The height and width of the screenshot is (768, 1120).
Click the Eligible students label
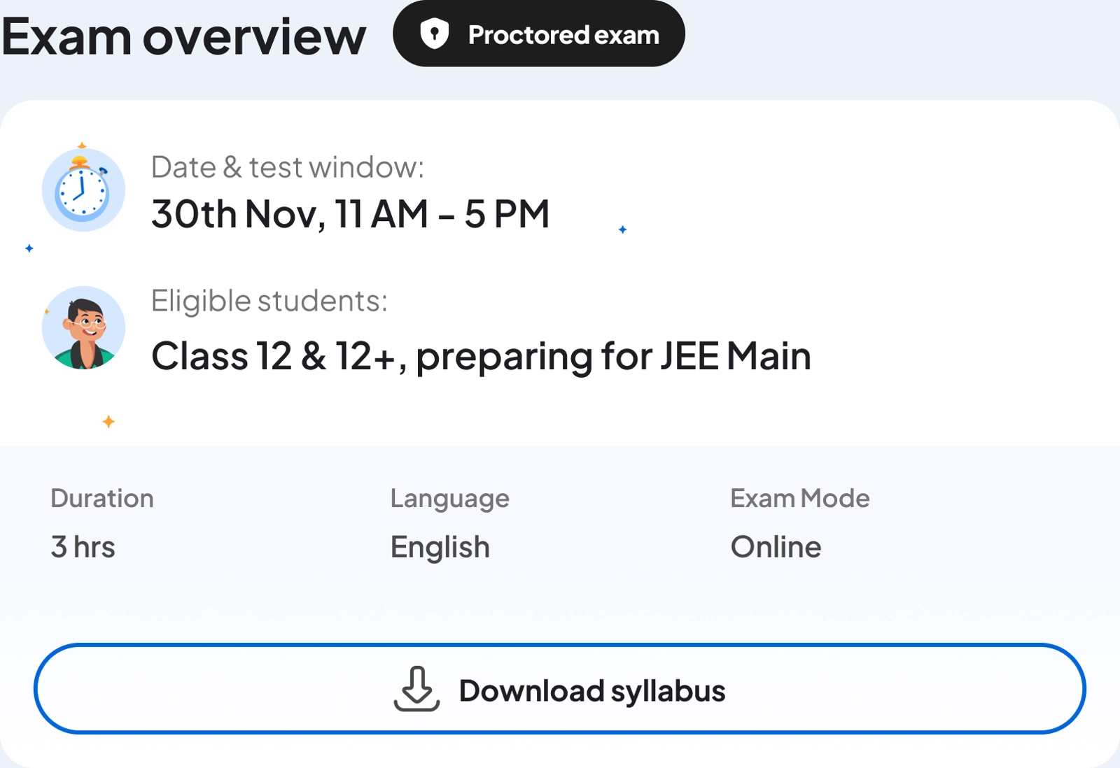coord(269,301)
